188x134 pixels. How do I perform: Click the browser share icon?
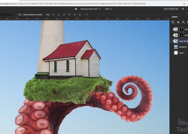(x=184, y=4)
